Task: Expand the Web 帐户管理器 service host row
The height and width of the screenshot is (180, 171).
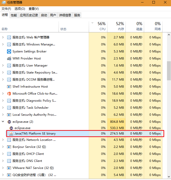Action: [3, 37]
